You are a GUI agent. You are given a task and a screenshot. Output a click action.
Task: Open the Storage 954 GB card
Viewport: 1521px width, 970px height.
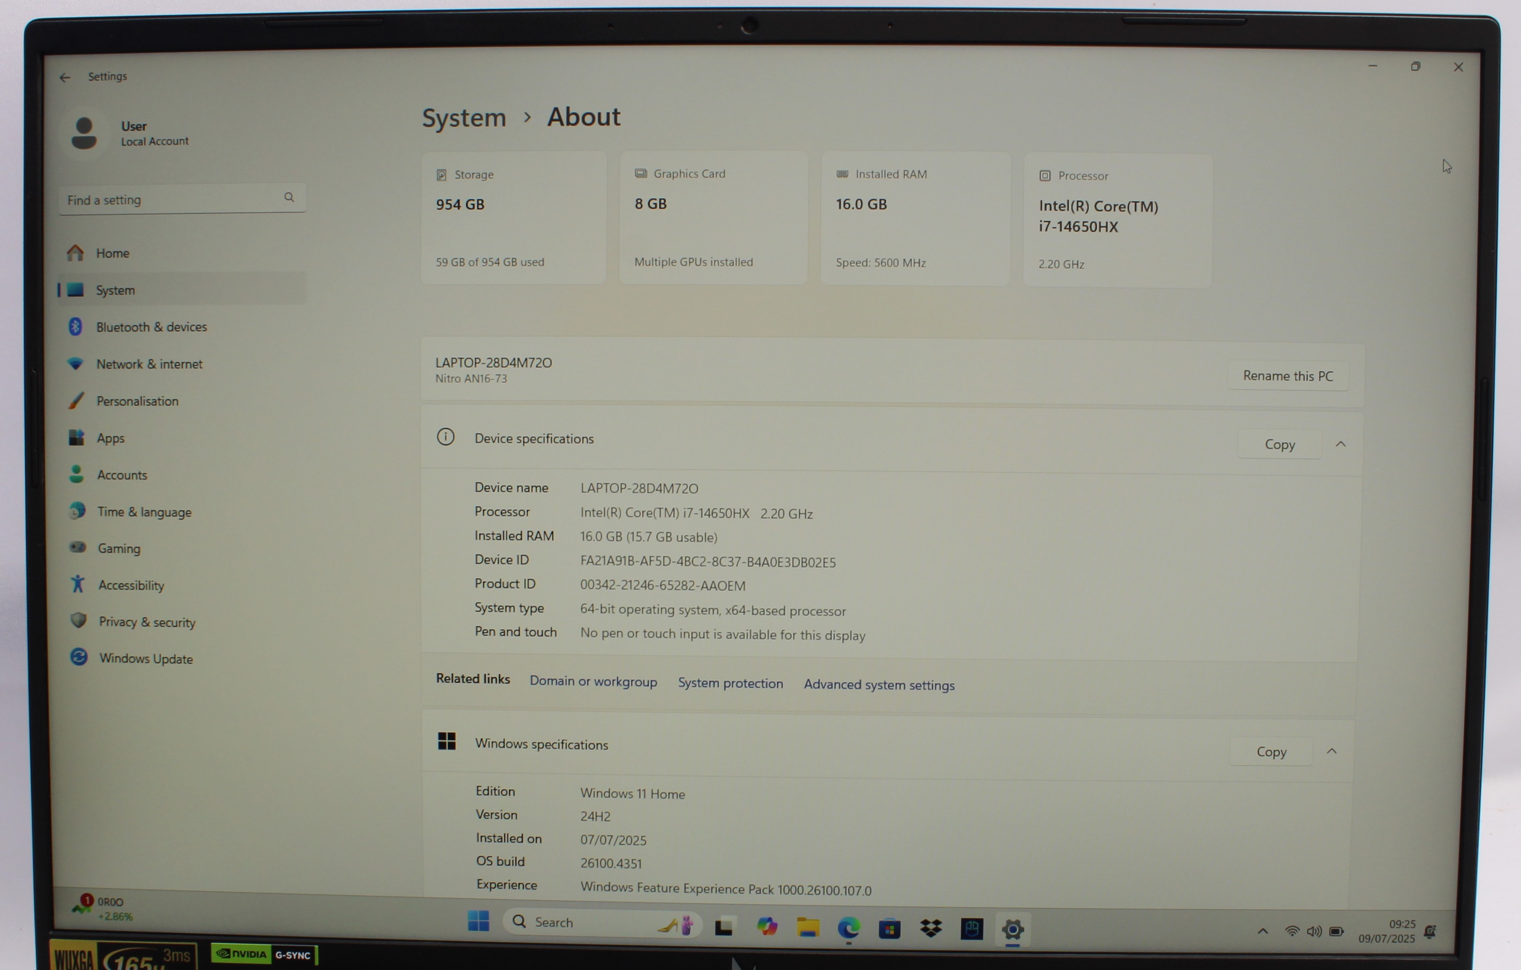pyautogui.click(x=514, y=217)
